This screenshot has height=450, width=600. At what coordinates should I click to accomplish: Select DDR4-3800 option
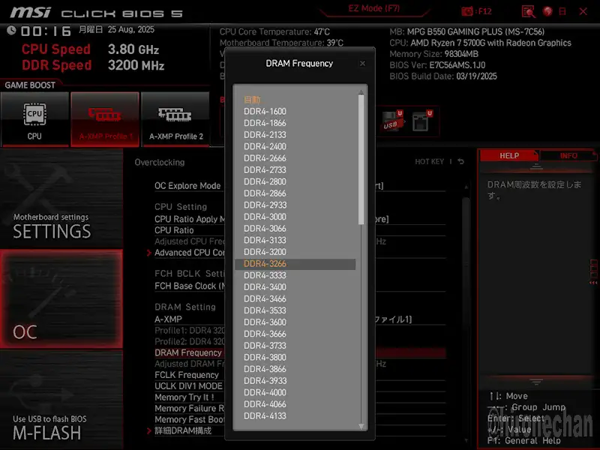click(265, 358)
